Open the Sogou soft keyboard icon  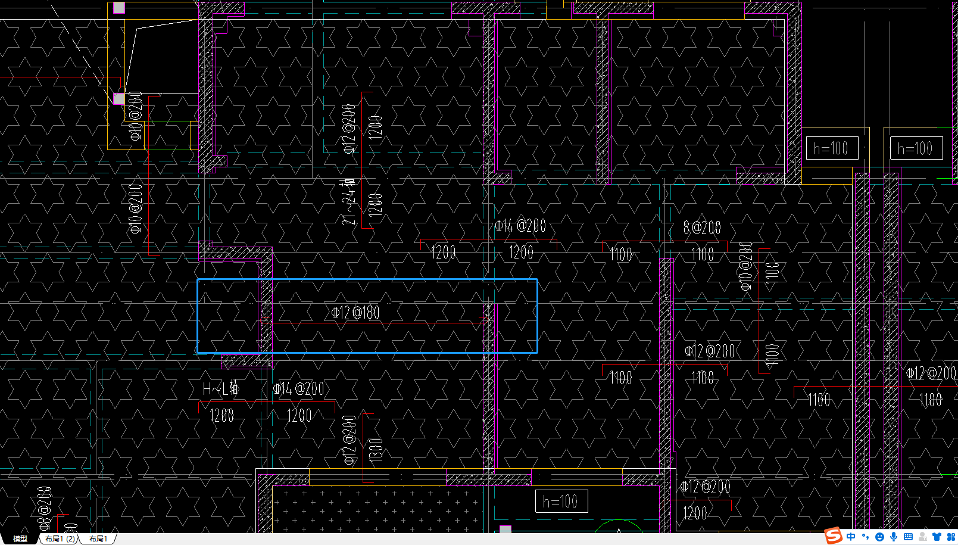[x=908, y=537]
